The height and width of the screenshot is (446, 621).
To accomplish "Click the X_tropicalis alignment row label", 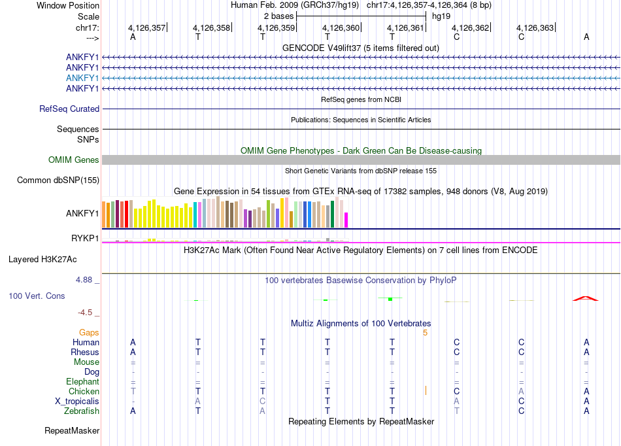I will click(77, 402).
